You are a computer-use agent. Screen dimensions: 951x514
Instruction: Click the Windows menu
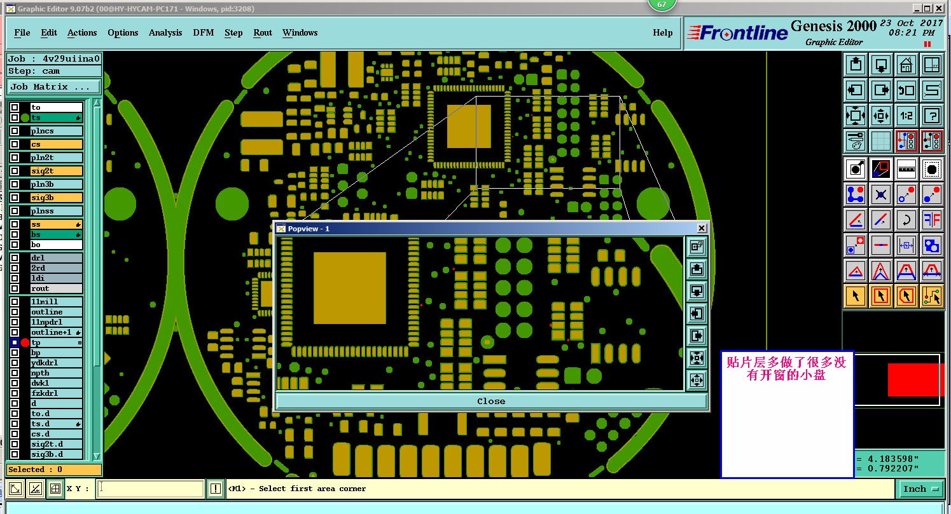pos(300,32)
